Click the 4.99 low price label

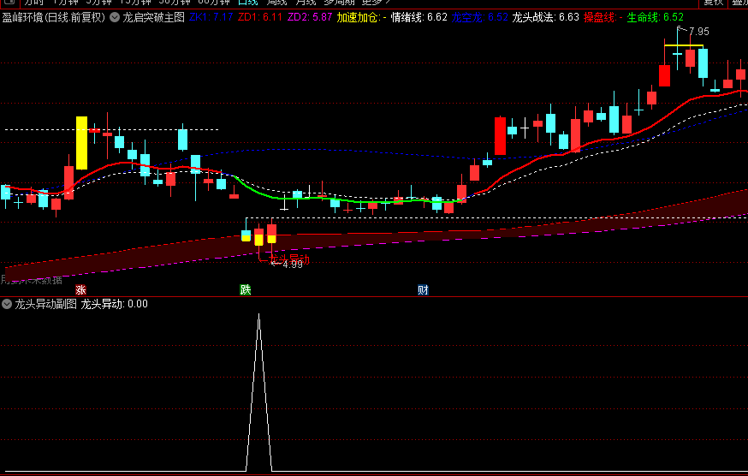(x=293, y=265)
